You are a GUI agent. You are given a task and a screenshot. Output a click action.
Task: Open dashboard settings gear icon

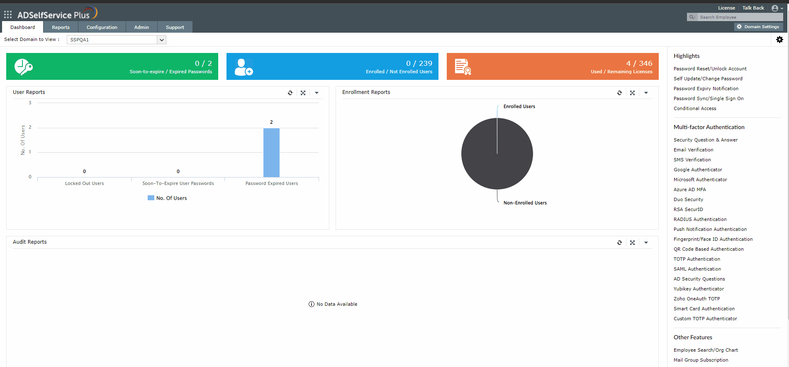779,39
